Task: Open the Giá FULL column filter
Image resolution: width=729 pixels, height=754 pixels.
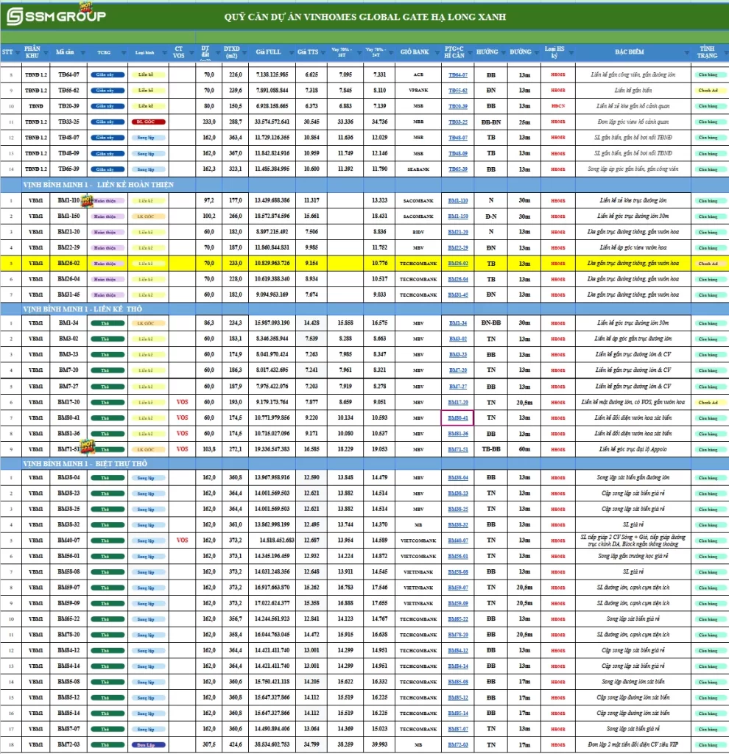Action: coord(291,52)
